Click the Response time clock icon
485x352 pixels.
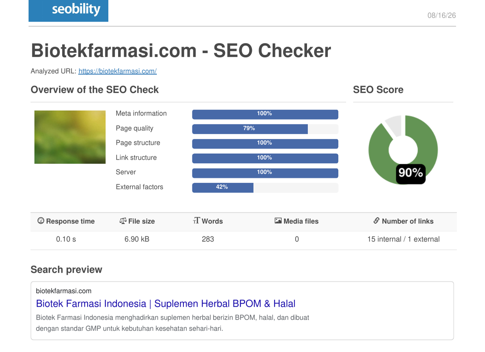coord(41,221)
